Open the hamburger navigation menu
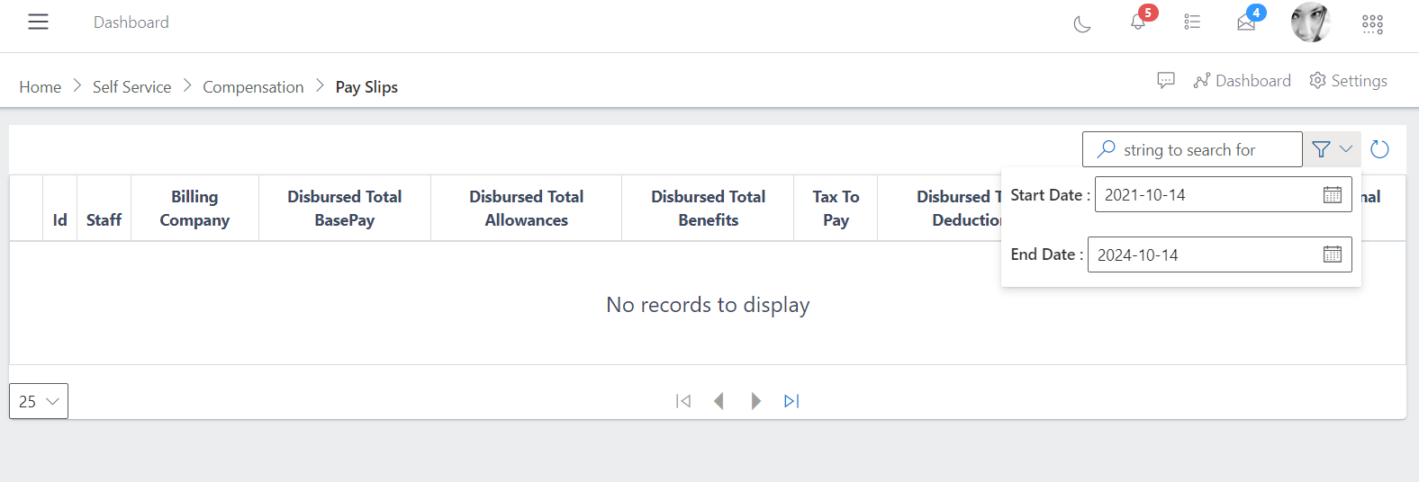This screenshot has width=1419, height=482. (38, 22)
